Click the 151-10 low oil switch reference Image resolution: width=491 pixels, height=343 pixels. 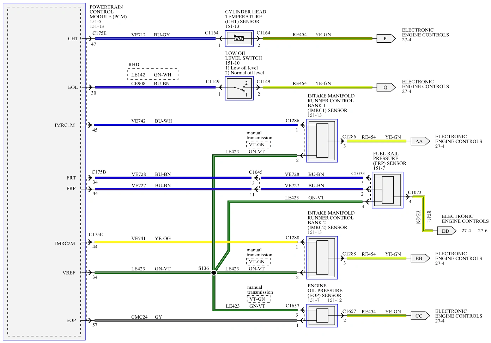tap(232, 63)
